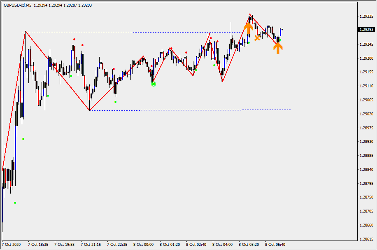This screenshot has height=250, width=377.
Task: Click the orange up arrow below the highest peak
Action: click(x=248, y=28)
